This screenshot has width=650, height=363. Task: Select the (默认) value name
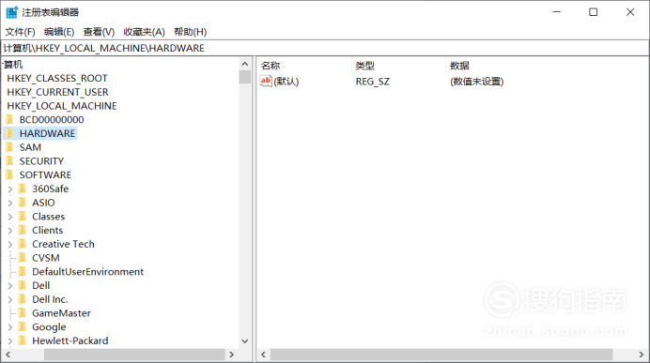tap(286, 81)
